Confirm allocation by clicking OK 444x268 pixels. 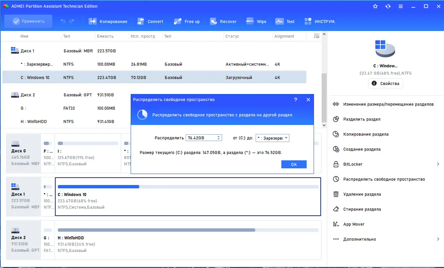[294, 164]
